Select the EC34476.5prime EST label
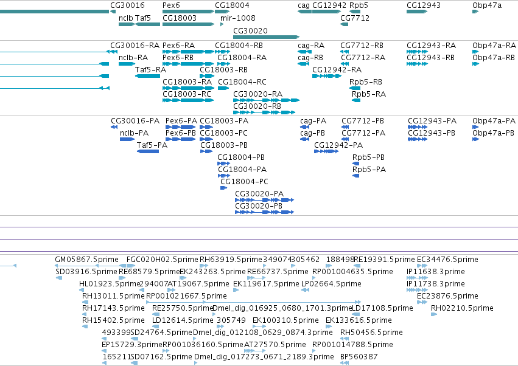This screenshot has height=366, width=518. [x=447, y=260]
